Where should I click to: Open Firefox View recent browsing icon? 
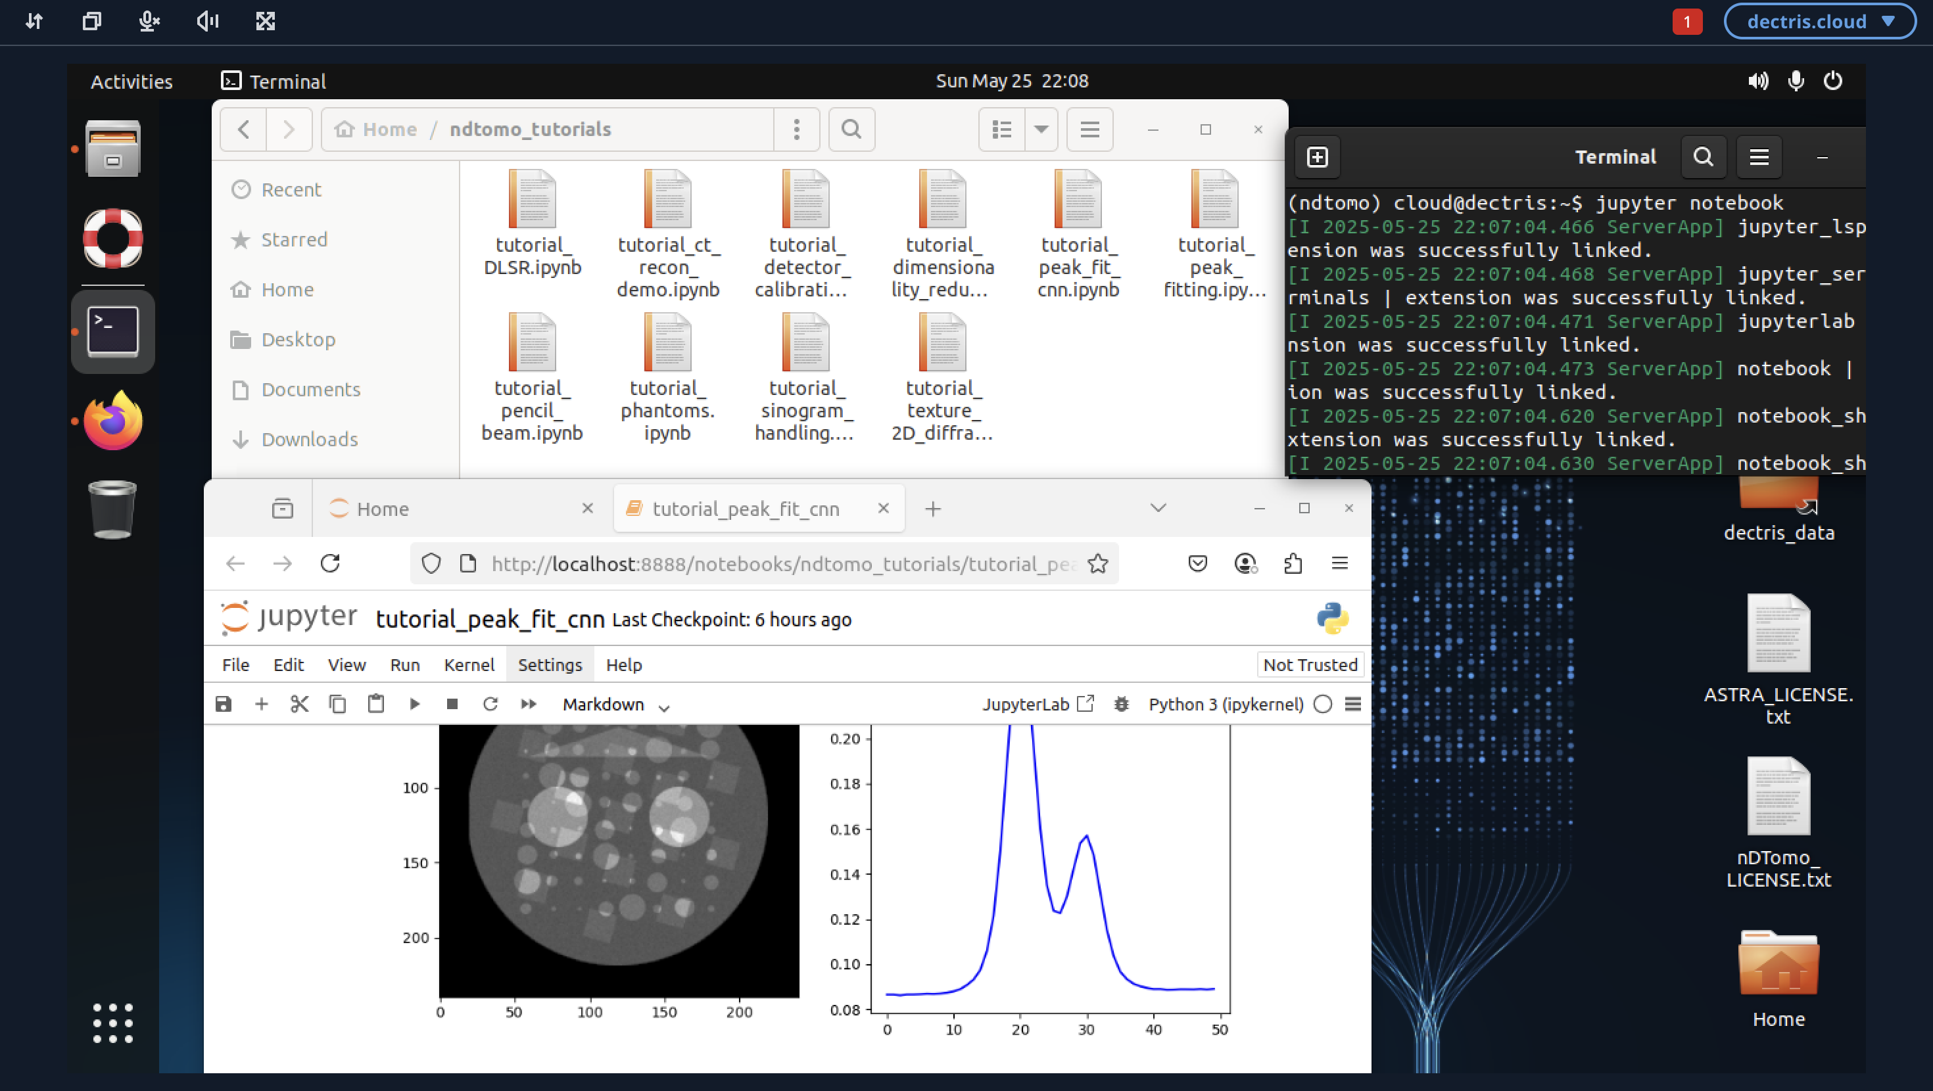[282, 509]
